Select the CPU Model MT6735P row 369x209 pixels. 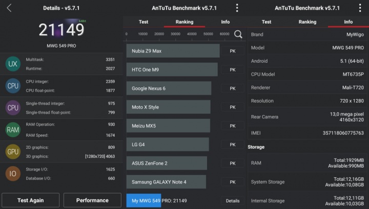[x=307, y=75]
